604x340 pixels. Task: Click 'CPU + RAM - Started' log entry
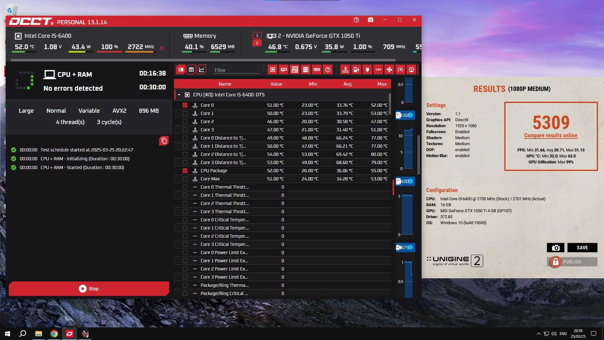click(82, 167)
